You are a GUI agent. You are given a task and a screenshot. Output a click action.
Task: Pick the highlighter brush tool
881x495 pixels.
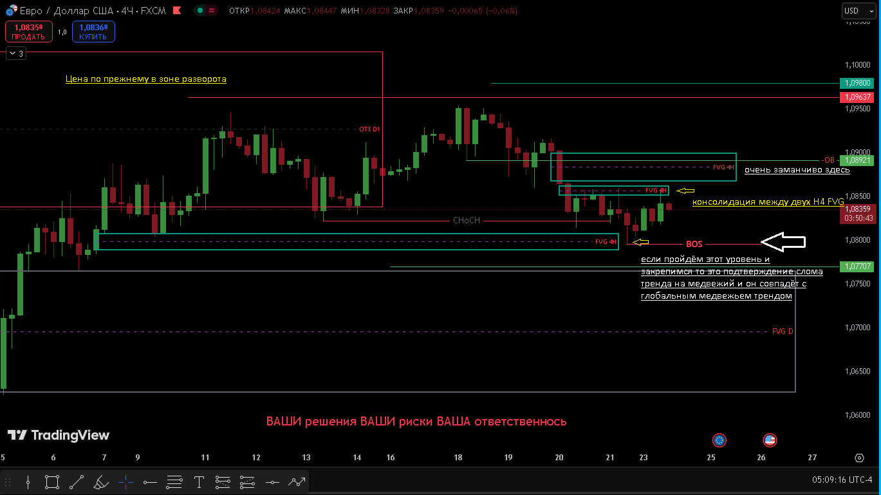pyautogui.click(x=101, y=481)
